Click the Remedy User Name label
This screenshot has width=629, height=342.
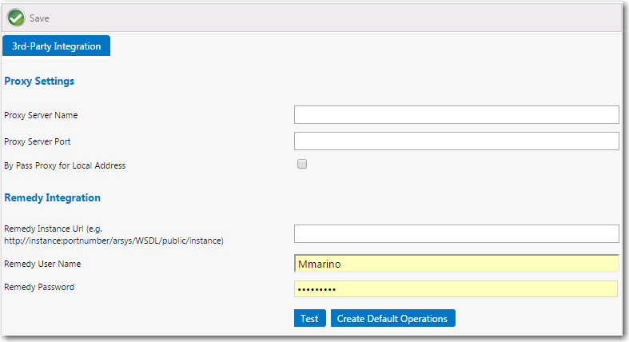tap(42, 264)
